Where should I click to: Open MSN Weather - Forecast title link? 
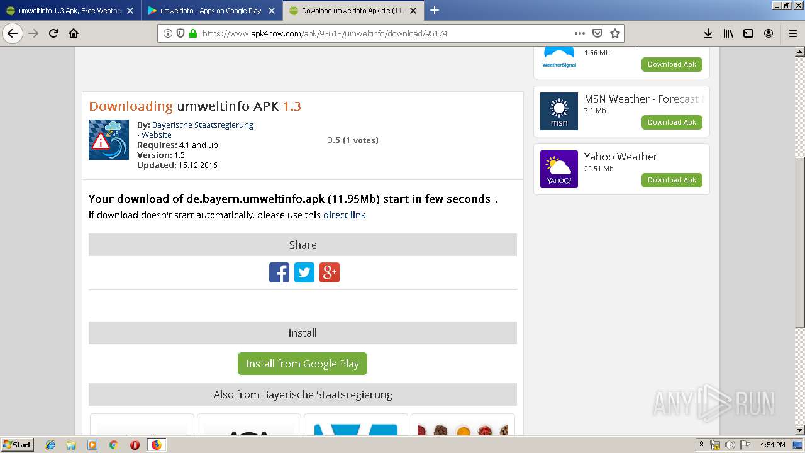click(644, 99)
